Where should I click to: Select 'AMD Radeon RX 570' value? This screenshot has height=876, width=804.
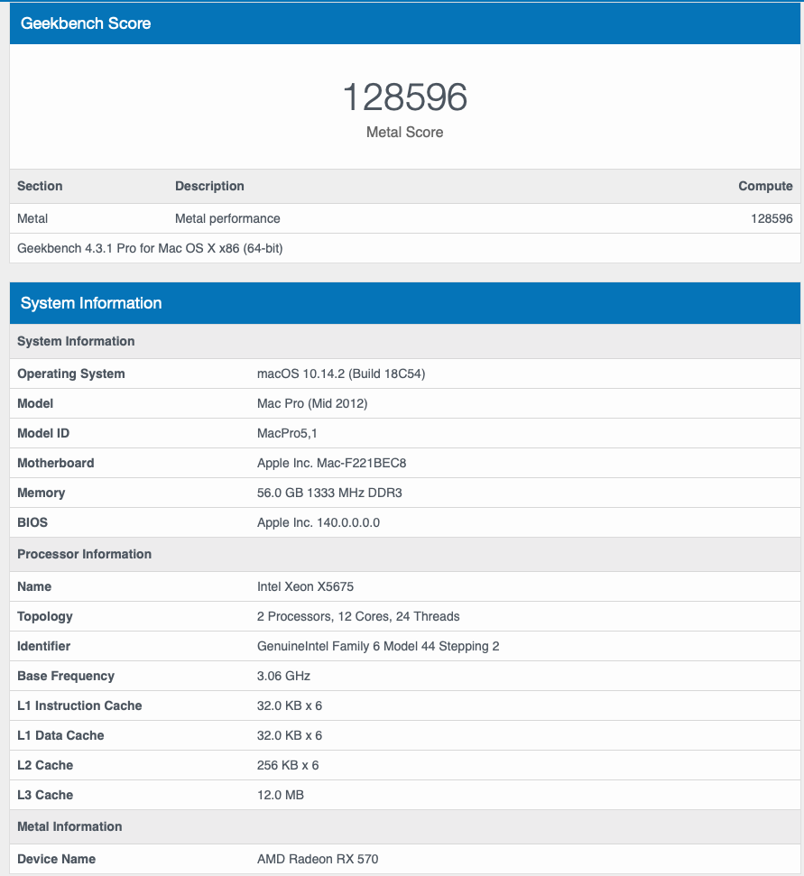tap(318, 859)
